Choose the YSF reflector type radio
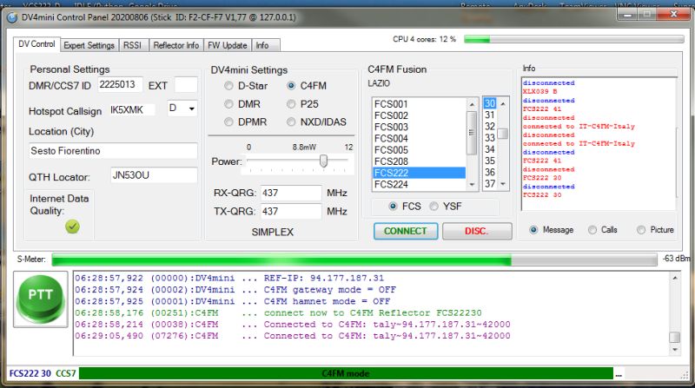 (434, 206)
